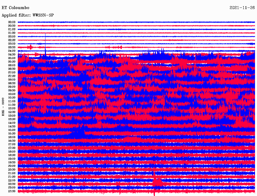The image size is (257, 196).
Task: Click the 11:30 time label
Action: (12, 105)
